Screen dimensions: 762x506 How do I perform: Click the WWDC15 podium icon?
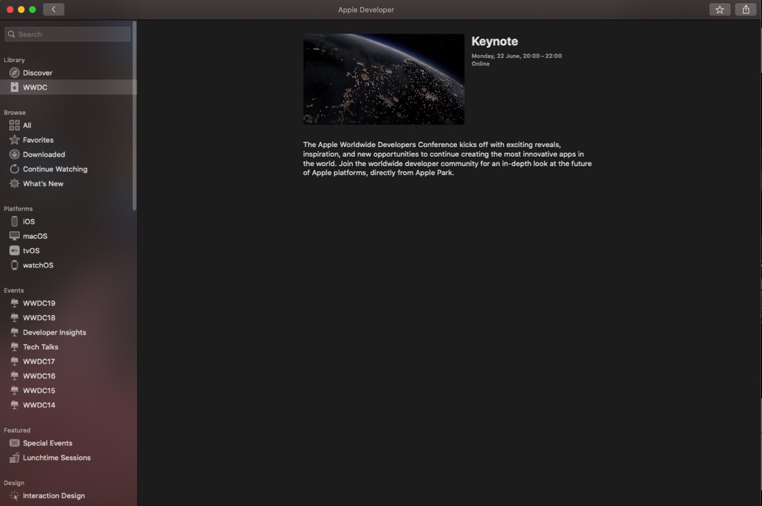tap(14, 391)
